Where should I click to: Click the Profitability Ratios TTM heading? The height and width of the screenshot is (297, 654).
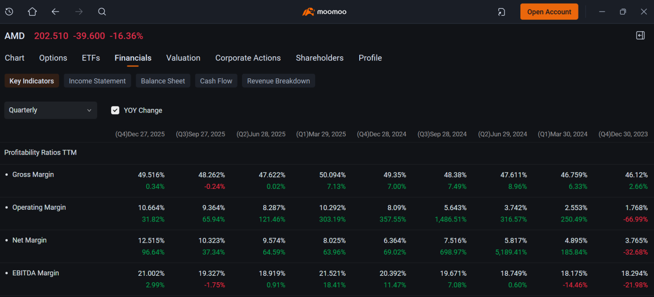40,153
